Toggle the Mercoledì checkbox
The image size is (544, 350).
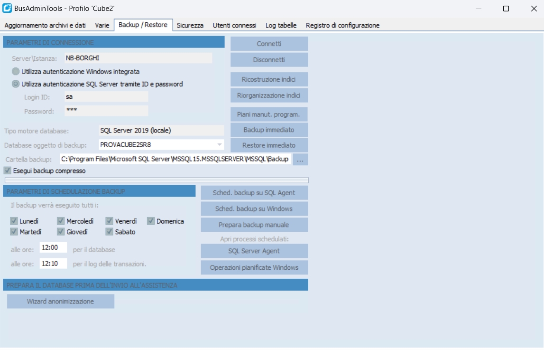point(61,221)
